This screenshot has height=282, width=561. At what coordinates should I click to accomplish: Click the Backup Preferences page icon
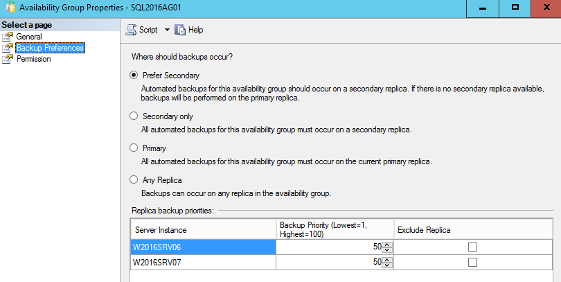pos(8,48)
